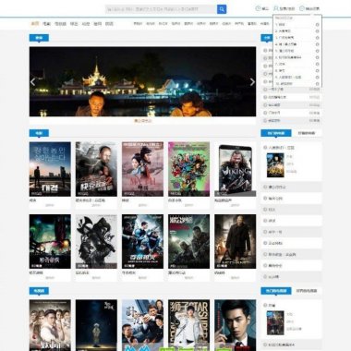
Task: Click the user profile icon in the header
Action: (276, 8)
